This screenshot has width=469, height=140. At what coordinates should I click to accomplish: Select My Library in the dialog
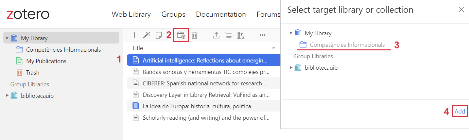[318, 33]
